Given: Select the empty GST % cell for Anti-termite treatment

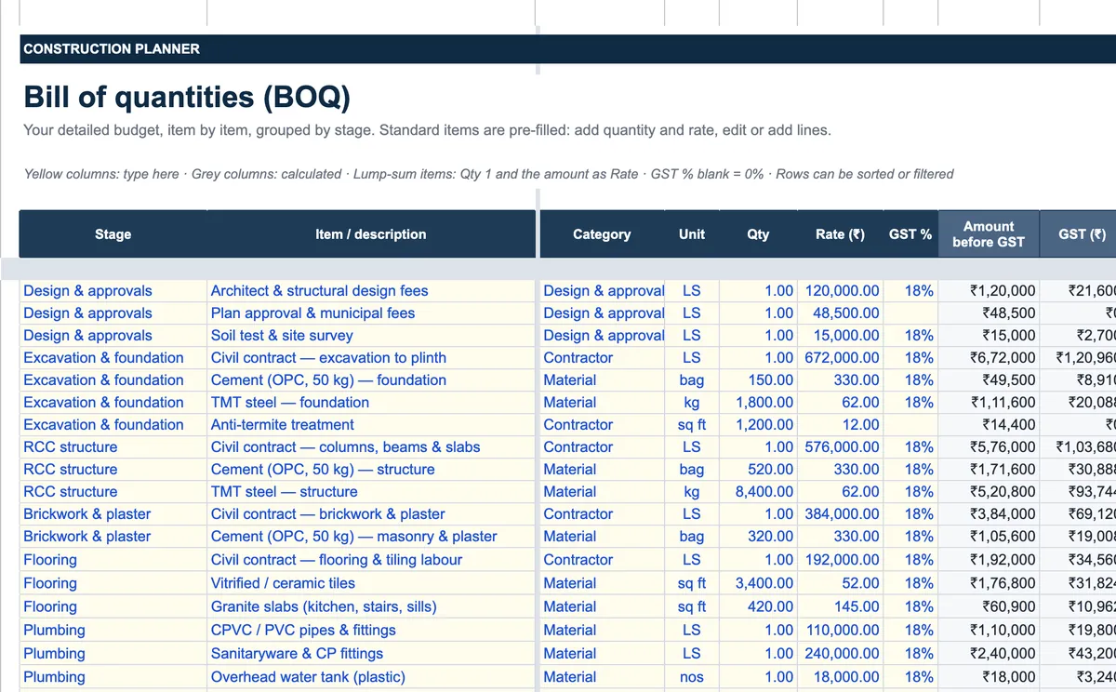Looking at the screenshot, I should tap(910, 425).
